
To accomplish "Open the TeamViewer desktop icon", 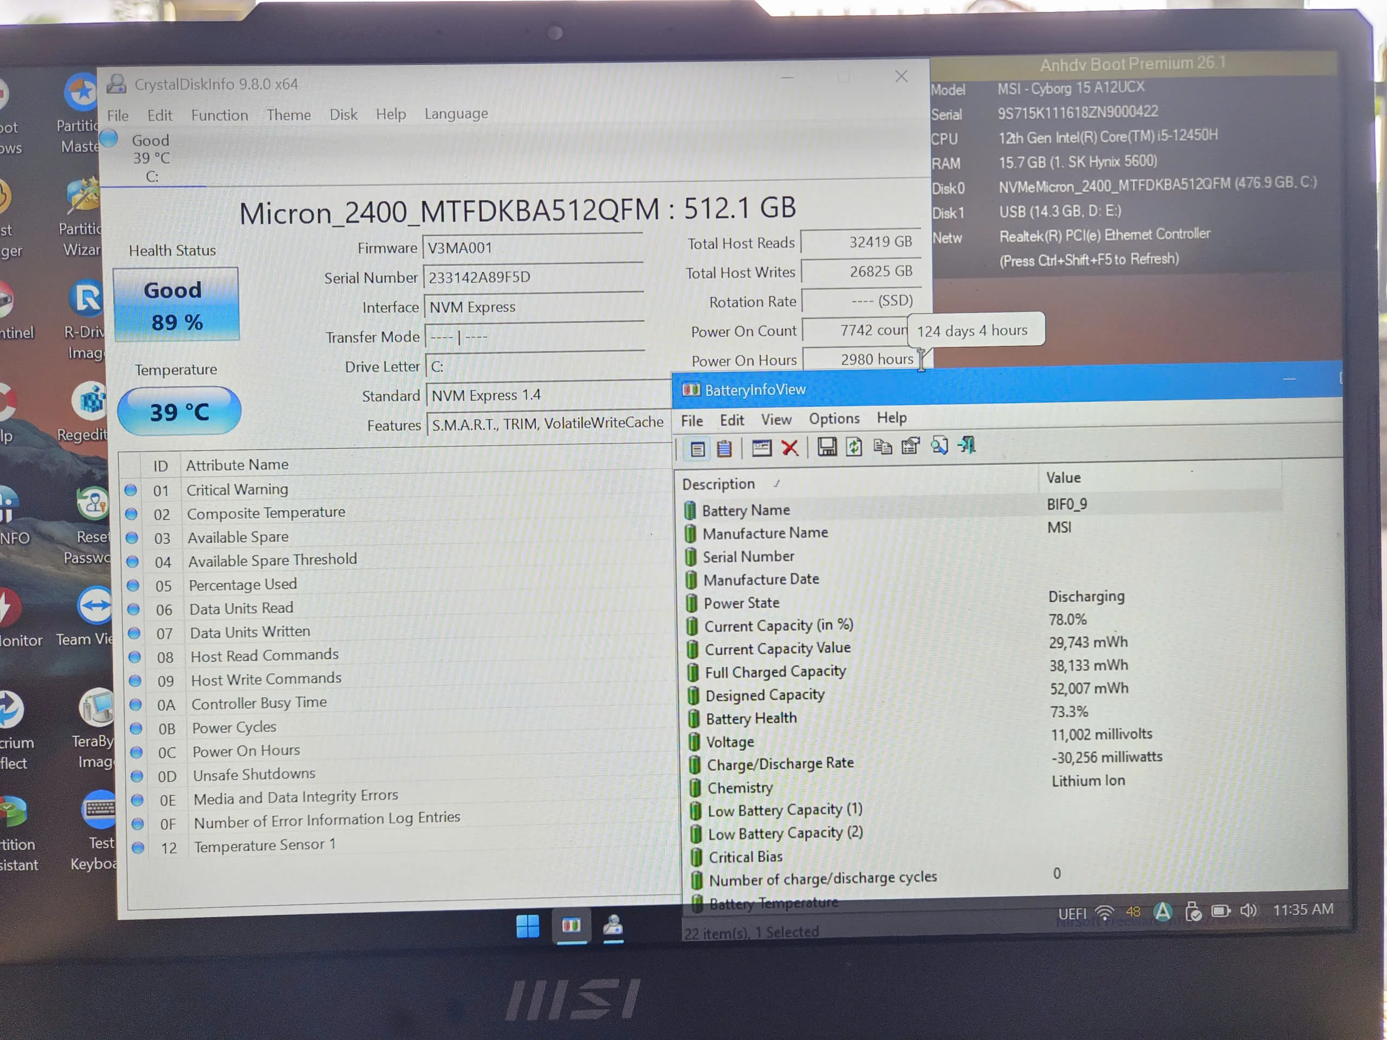I will (x=87, y=617).
